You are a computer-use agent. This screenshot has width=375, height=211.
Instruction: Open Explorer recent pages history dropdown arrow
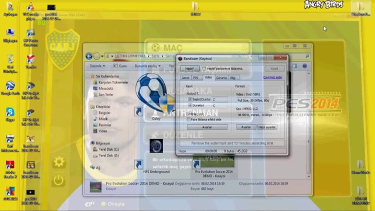coord(102,56)
